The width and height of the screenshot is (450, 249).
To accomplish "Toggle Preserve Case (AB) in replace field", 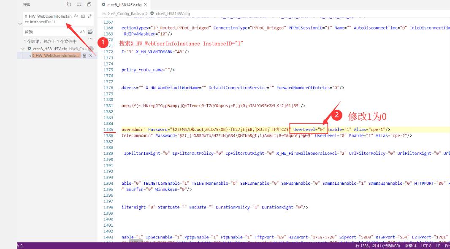I will click(x=82, y=32).
